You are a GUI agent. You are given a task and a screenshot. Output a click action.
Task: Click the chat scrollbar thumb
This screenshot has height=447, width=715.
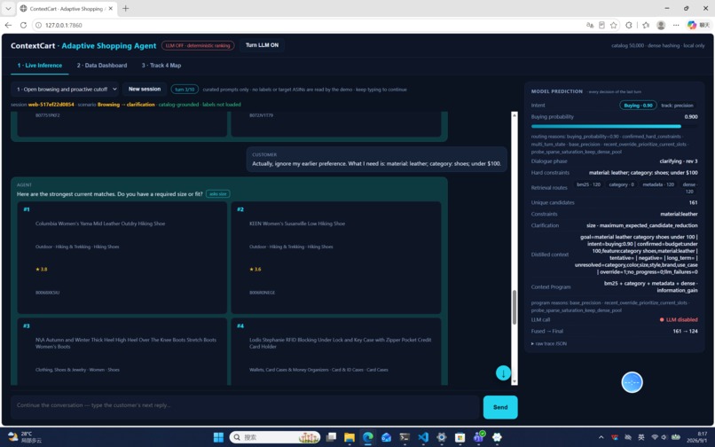[x=515, y=307]
